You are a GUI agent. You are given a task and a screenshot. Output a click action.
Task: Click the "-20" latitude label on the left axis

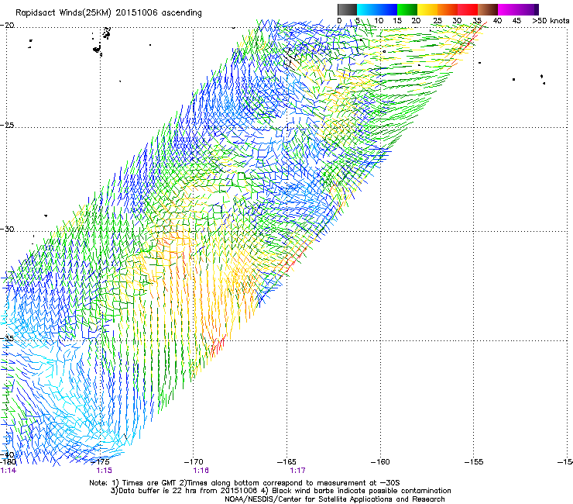[7, 26]
